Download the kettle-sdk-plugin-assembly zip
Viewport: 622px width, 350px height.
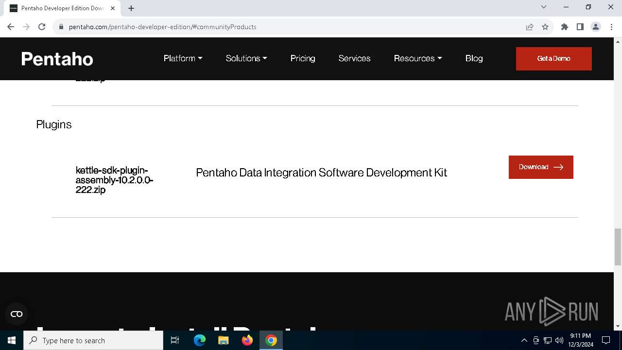541,167
